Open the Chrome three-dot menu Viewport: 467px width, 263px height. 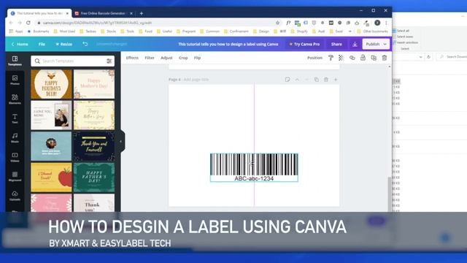point(386,23)
